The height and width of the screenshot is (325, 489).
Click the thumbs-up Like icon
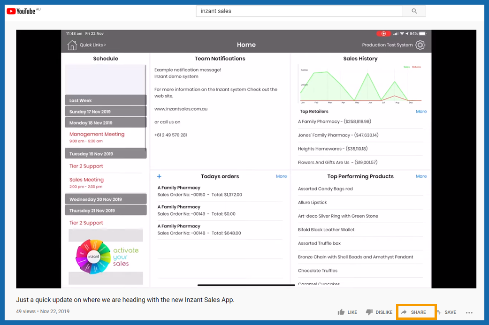[341, 312]
